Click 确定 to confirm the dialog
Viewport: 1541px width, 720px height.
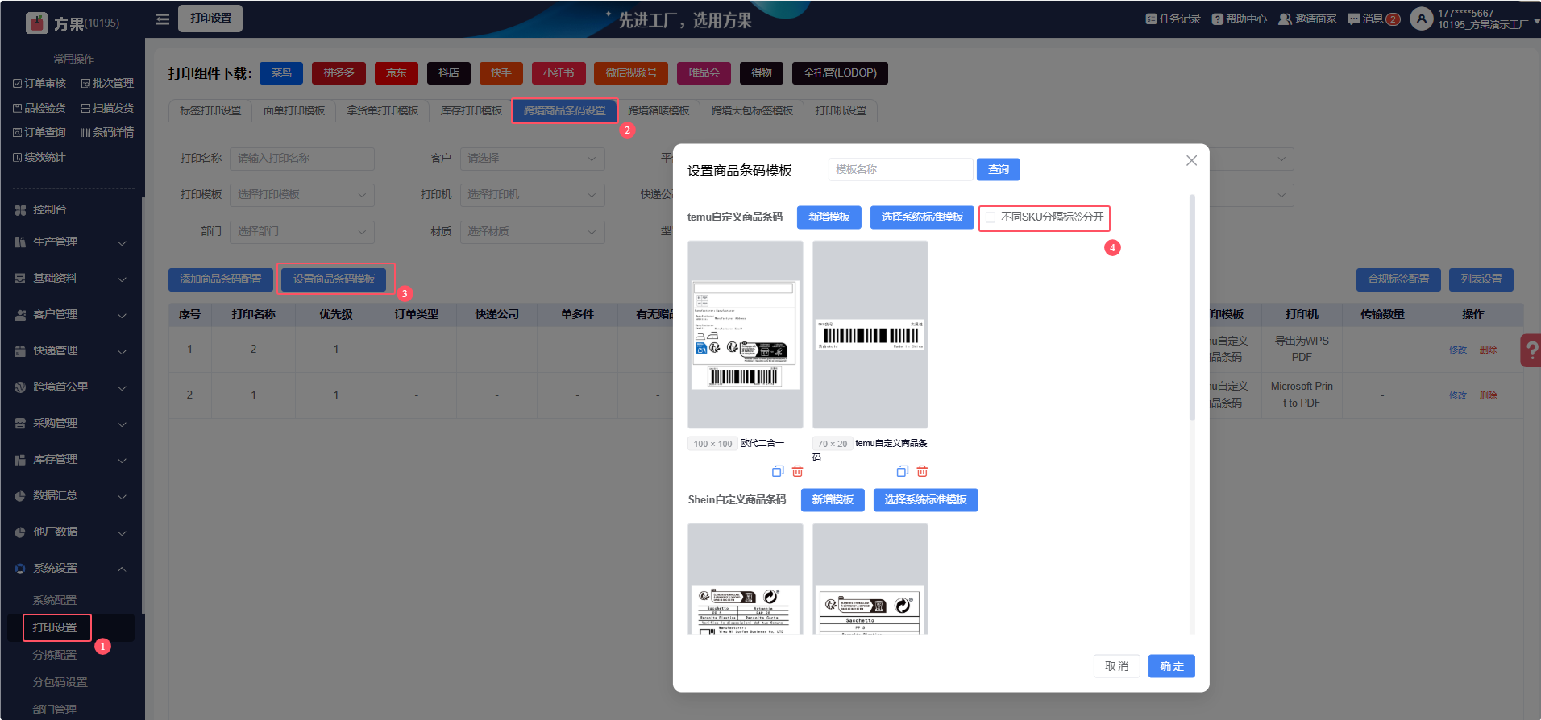click(1172, 666)
